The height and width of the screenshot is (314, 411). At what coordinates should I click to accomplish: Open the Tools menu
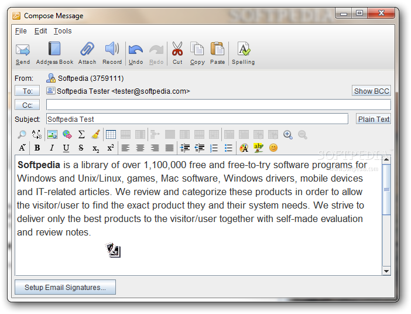coord(63,31)
